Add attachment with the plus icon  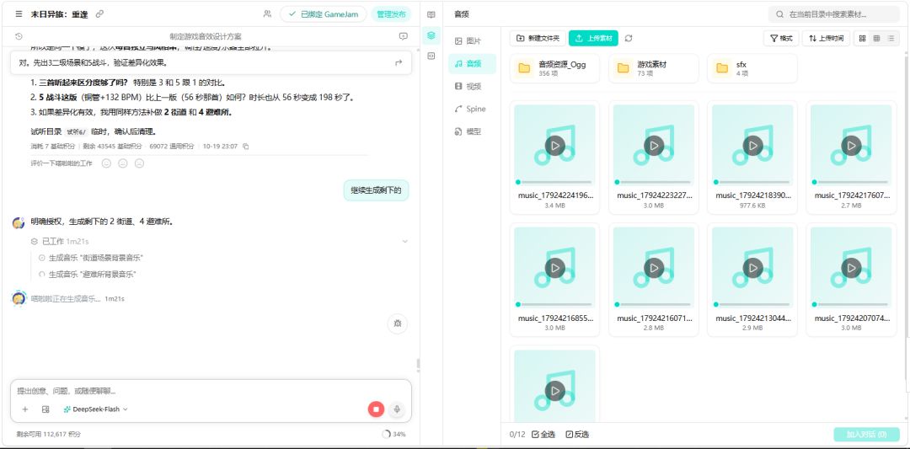25,409
